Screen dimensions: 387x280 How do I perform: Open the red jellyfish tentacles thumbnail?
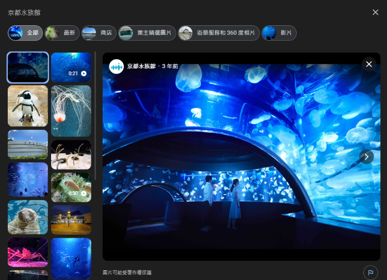pos(71,111)
